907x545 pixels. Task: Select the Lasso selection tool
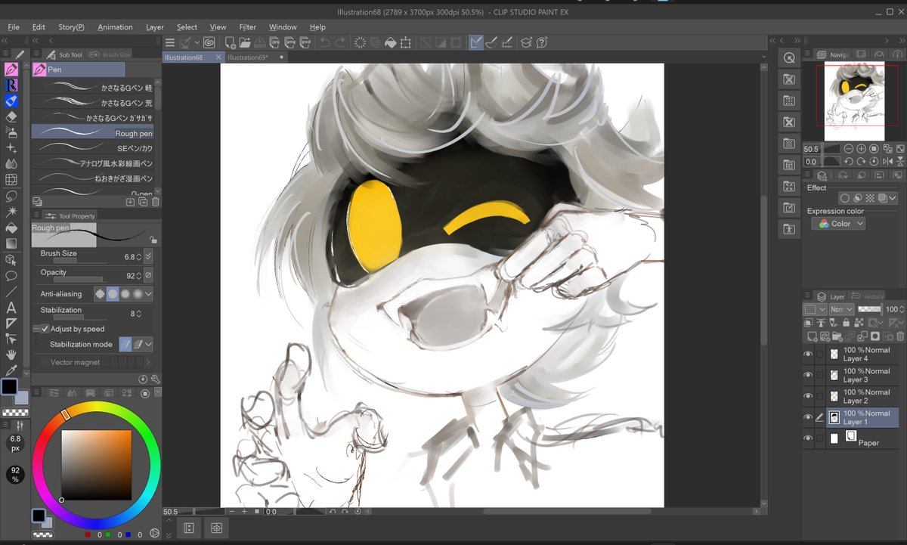pos(11,196)
